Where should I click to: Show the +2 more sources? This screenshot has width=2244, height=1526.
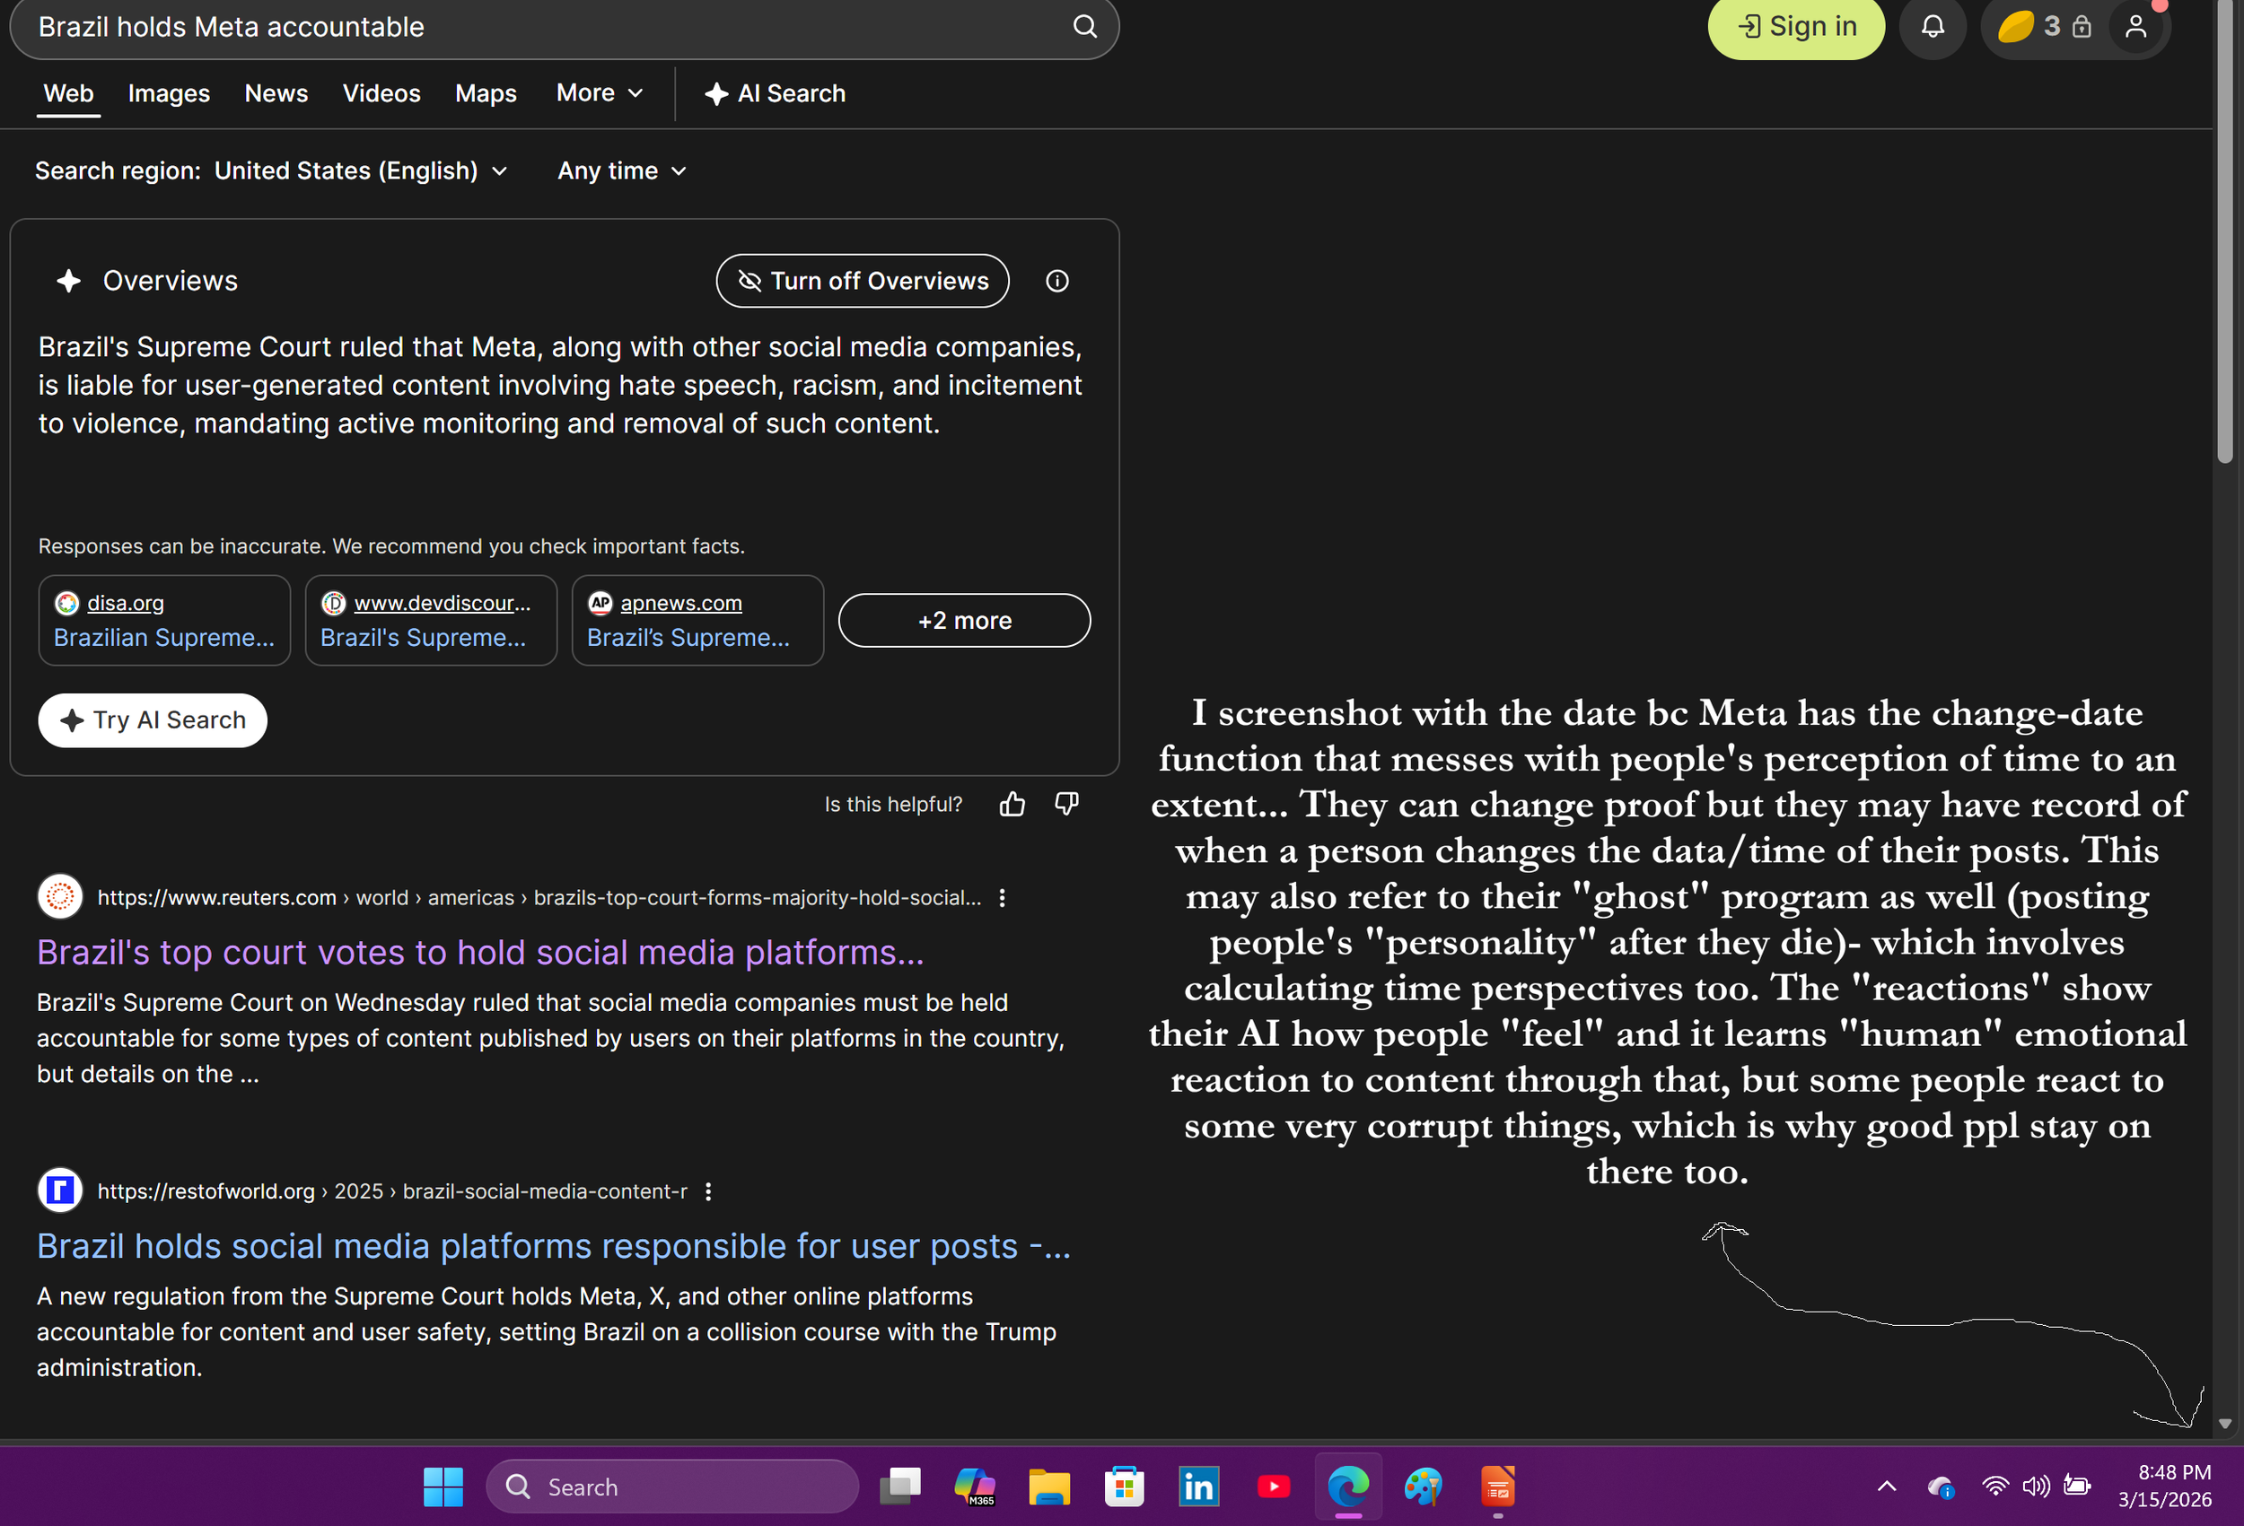pos(964,621)
